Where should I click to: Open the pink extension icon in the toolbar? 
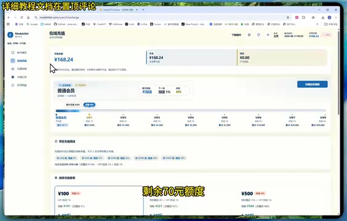click(x=297, y=17)
